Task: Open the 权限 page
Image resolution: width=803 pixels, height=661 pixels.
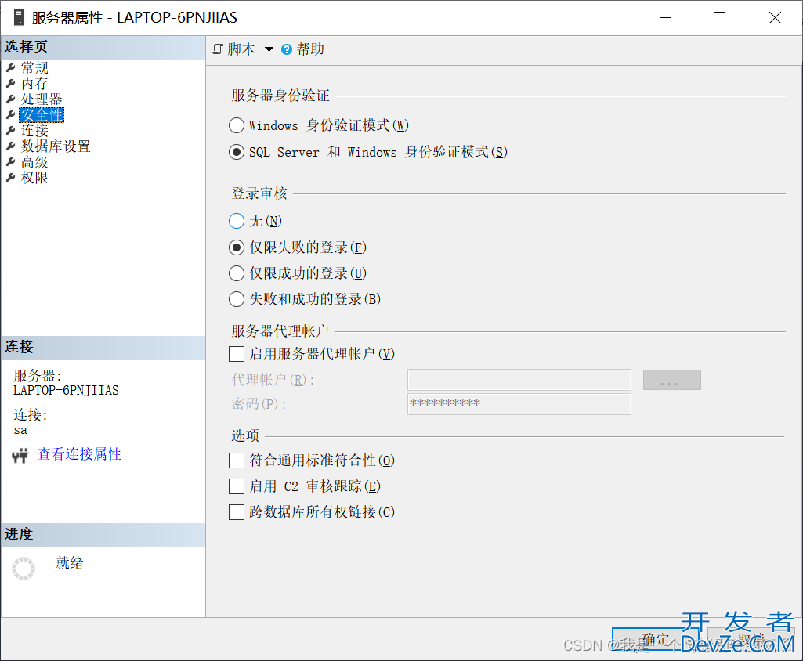Action: coord(34,178)
